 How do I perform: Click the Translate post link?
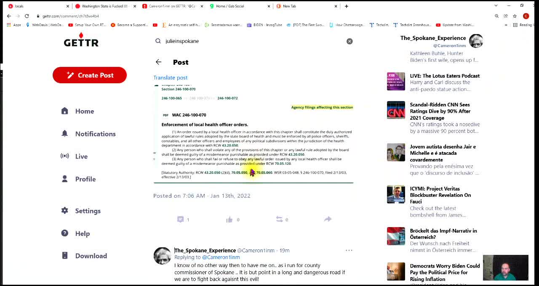click(x=170, y=77)
